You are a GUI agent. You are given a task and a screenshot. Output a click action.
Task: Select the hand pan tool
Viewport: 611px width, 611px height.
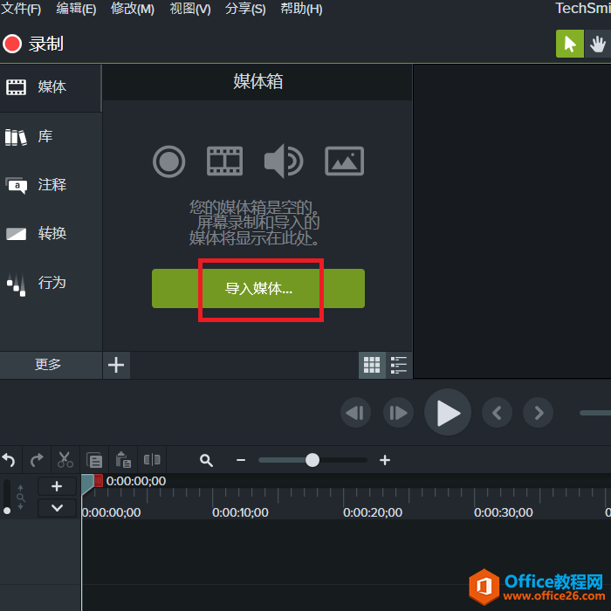597,44
